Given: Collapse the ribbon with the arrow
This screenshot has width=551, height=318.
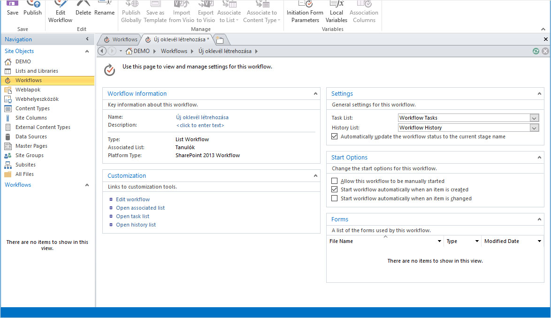Looking at the screenshot, I should [x=543, y=29].
